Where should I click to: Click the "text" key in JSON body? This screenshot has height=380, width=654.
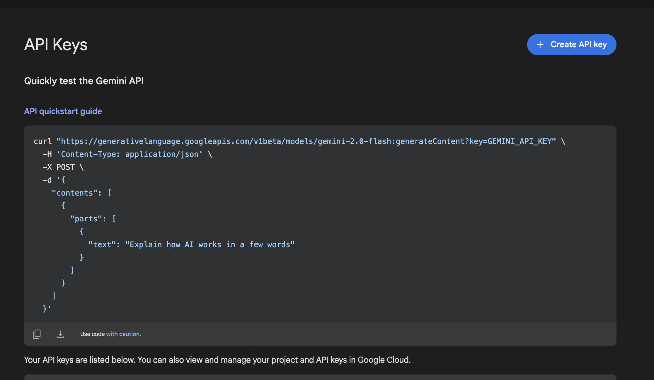tap(102, 245)
